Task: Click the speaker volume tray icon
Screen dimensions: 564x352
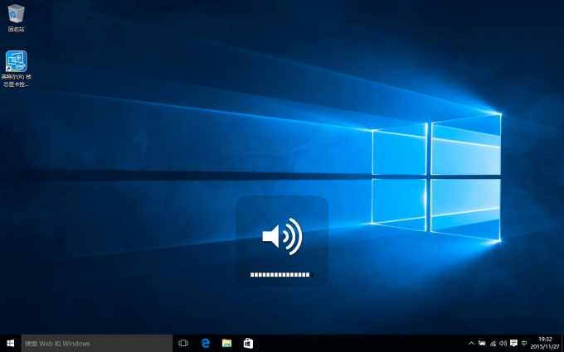Action: [503, 344]
